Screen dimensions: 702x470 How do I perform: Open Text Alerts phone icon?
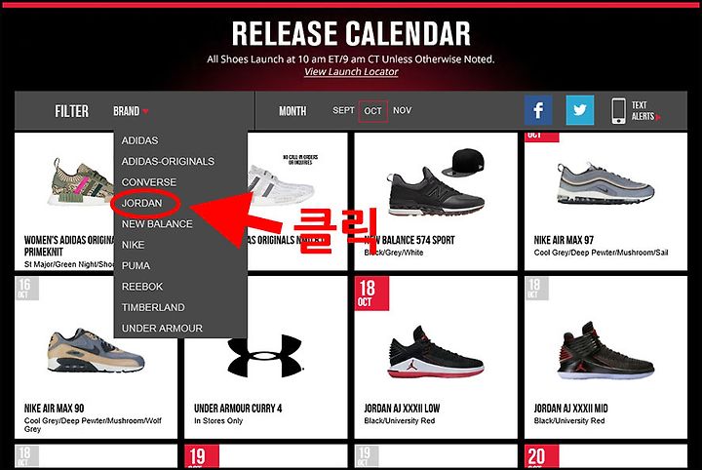(618, 111)
